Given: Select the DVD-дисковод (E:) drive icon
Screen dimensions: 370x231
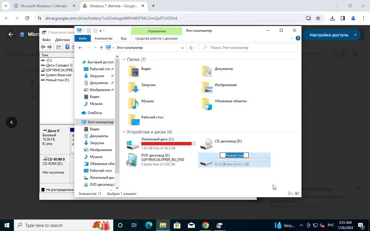Looking at the screenshot, I should click(x=132, y=160).
